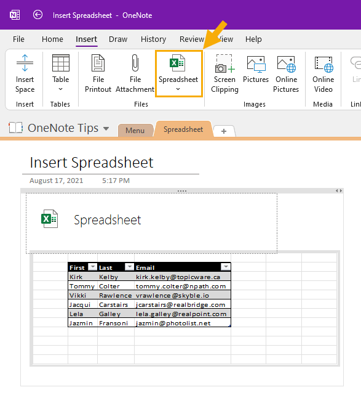The height and width of the screenshot is (403, 361).
Task: Click the cell jcarstairs@realbridge.com
Action: coord(183,304)
